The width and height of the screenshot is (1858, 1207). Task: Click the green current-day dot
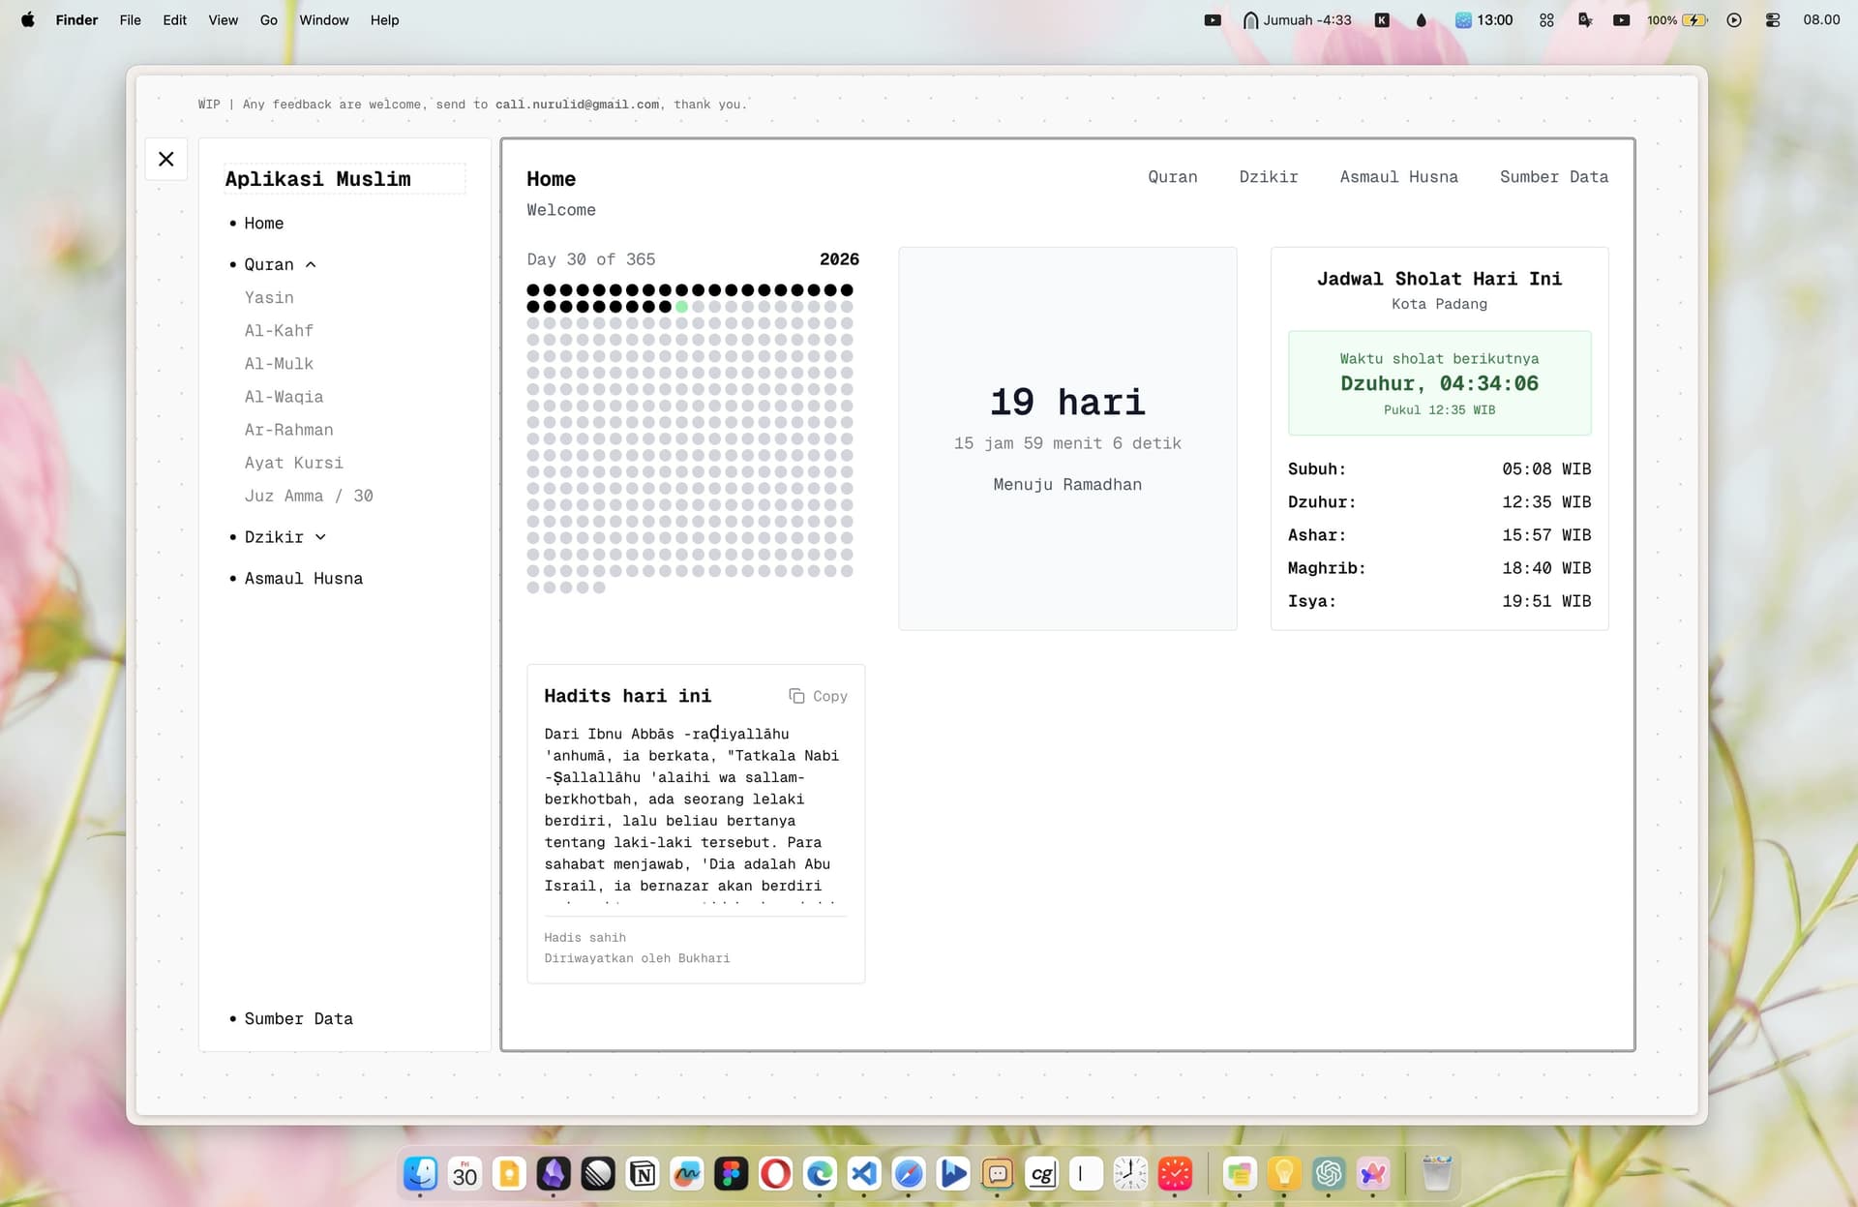click(681, 307)
